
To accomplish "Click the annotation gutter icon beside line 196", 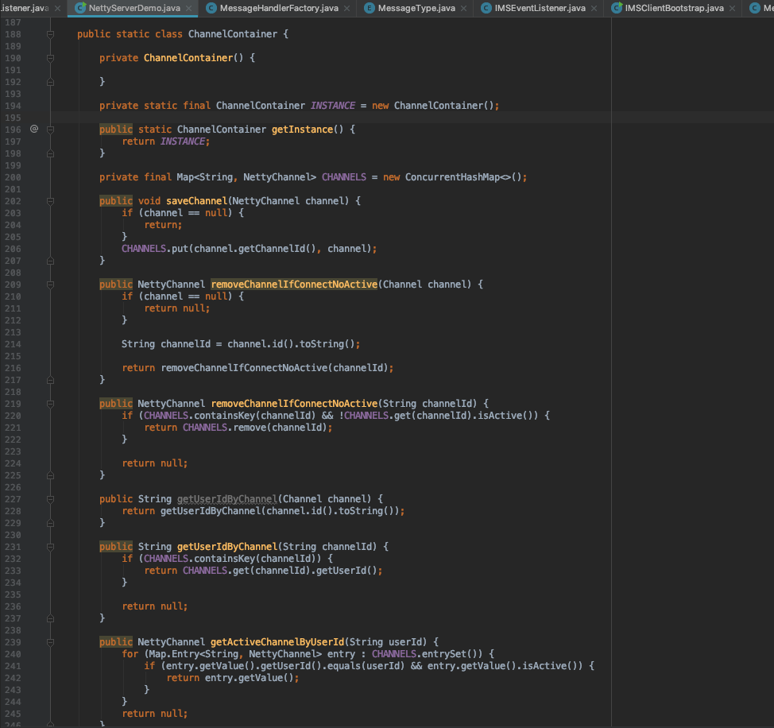I will click(x=33, y=128).
